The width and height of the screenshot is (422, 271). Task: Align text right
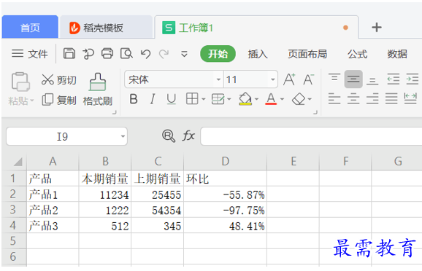372,98
